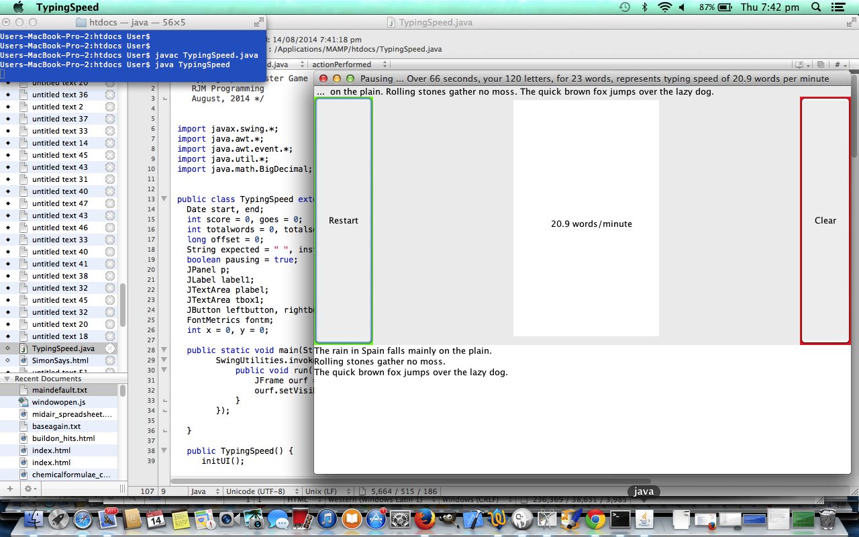859x537 pixels.
Task: Open the Unicode (UTF-8) encoding dropdown
Action: coord(262,491)
